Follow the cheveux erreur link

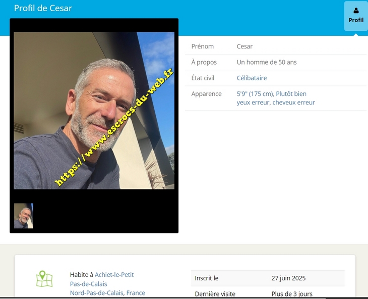pos(293,102)
